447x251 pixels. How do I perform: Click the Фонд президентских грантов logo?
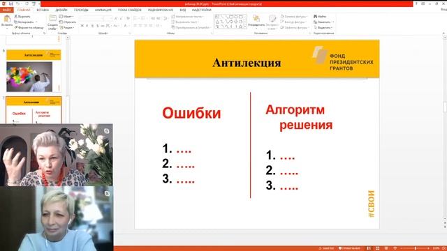coord(343,58)
